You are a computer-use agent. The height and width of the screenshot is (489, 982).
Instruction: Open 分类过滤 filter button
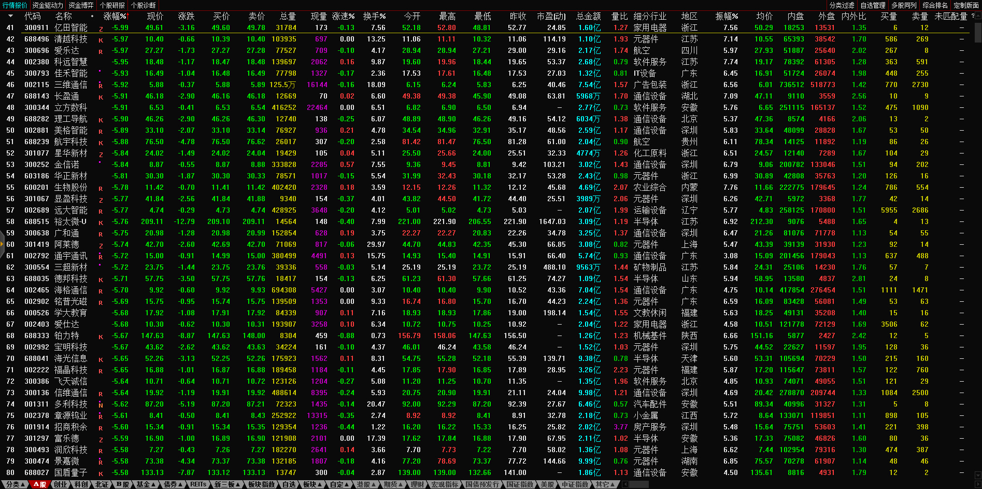click(x=842, y=5)
